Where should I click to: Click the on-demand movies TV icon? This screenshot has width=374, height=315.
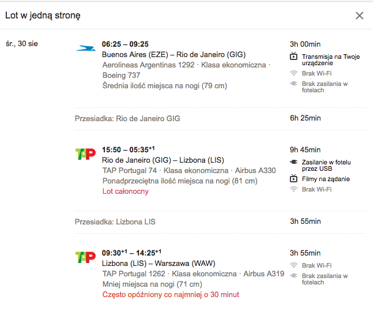[x=294, y=178]
